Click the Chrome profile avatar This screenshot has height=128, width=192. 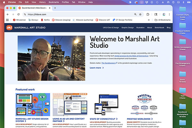[164, 14]
